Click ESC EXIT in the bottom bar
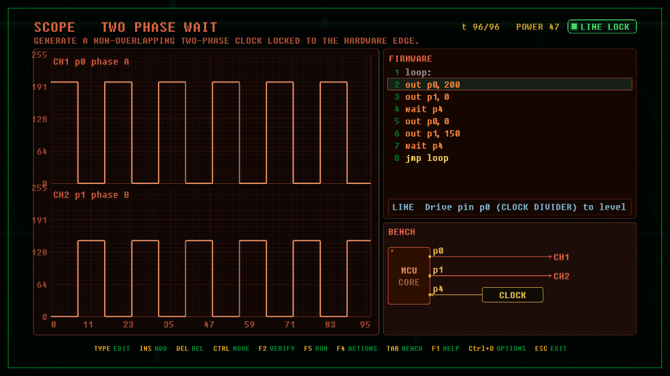The width and height of the screenshot is (670, 376). pos(551,348)
